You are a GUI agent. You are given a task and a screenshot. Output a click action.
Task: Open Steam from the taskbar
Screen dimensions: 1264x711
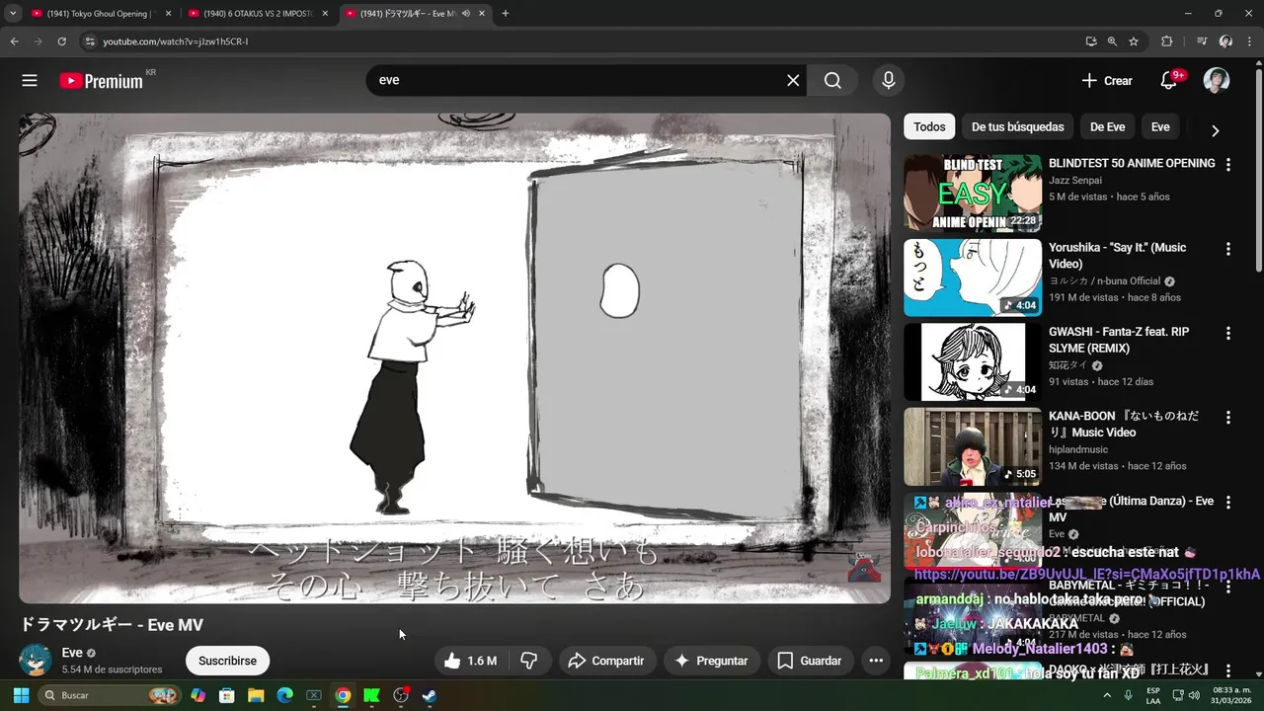430,695
